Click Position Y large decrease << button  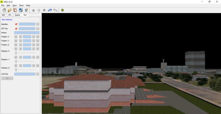tap(16, 41)
